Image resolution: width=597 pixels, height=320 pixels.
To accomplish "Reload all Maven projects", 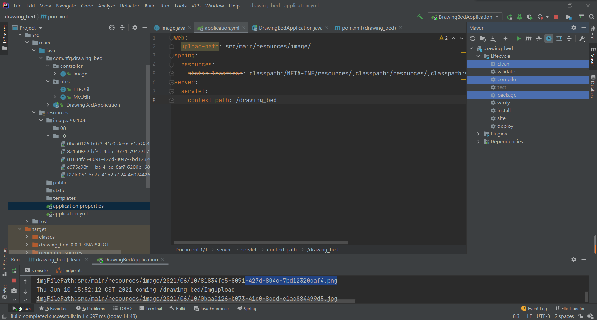I will 473,39.
